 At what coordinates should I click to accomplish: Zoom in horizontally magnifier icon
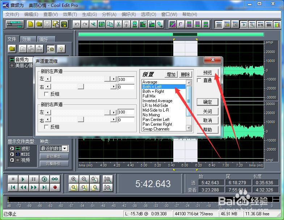click(73, 179)
